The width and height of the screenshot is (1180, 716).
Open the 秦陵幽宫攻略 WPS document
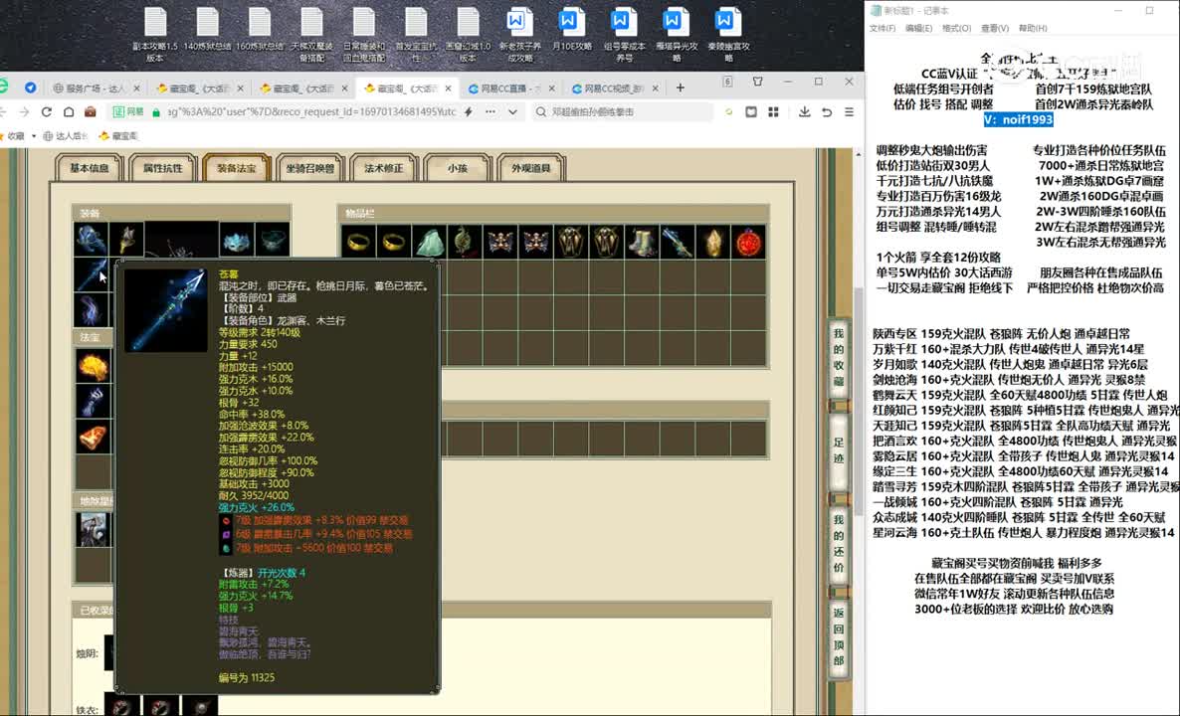click(x=727, y=35)
